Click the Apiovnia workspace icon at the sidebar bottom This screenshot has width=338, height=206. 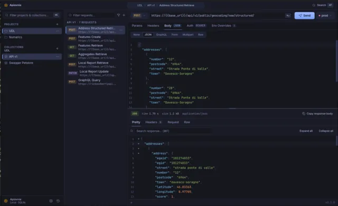[x=6, y=201]
